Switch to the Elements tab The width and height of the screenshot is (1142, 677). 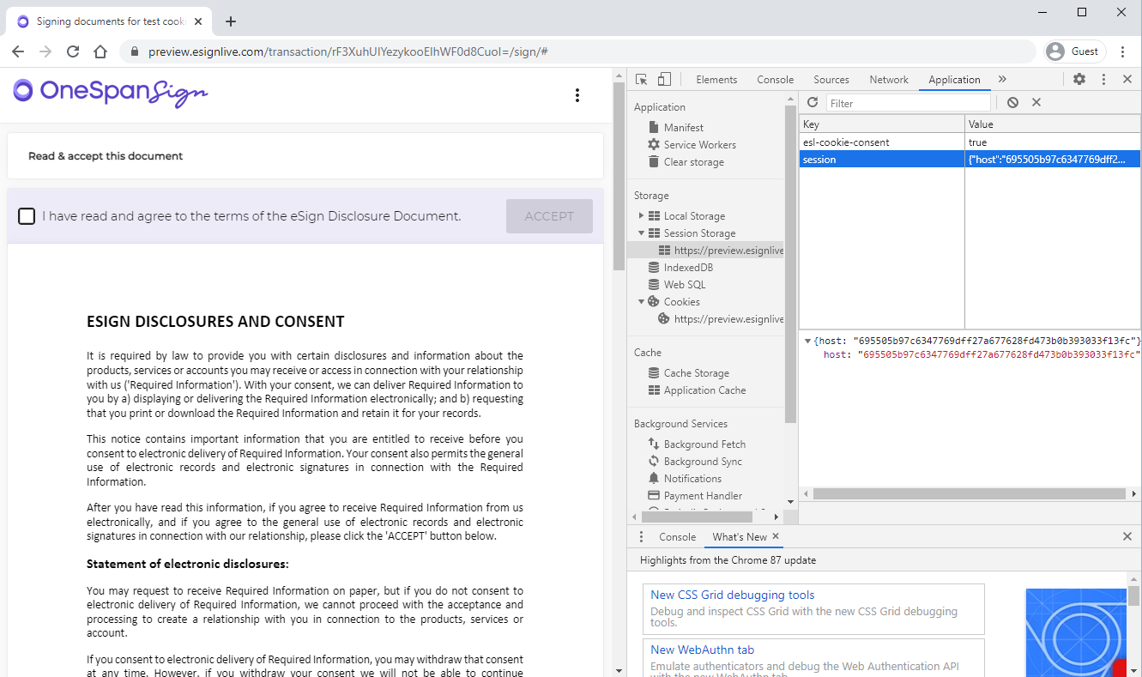click(716, 79)
